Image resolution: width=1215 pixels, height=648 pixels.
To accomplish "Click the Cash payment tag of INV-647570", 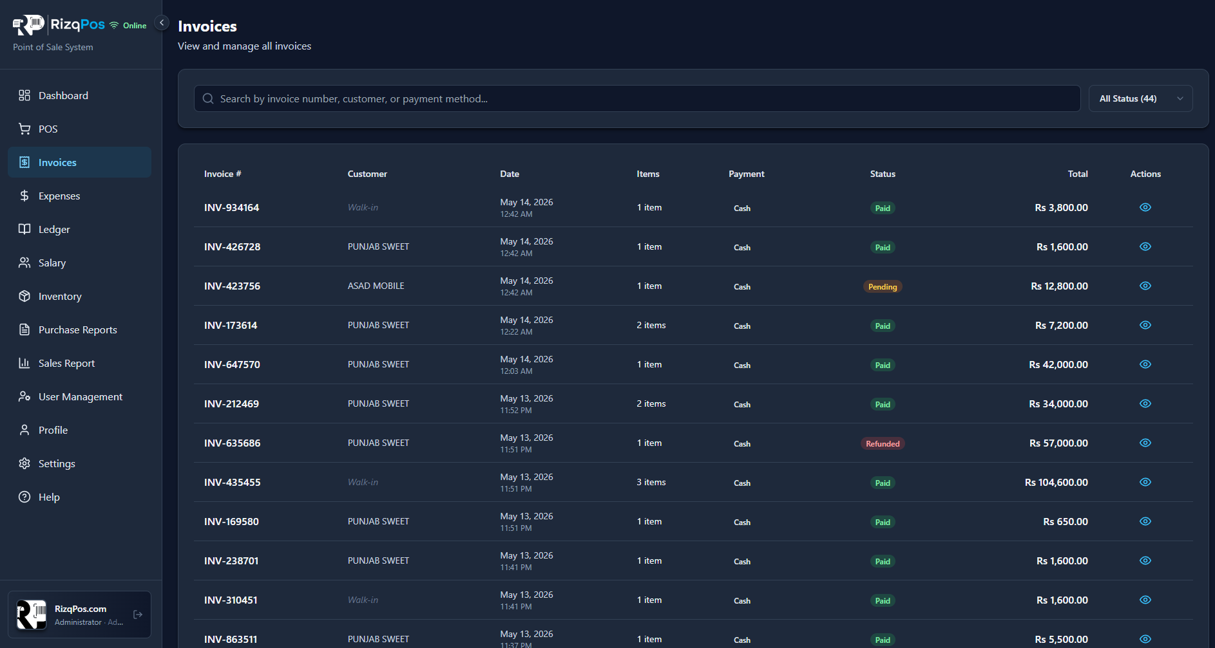I will coord(742,365).
